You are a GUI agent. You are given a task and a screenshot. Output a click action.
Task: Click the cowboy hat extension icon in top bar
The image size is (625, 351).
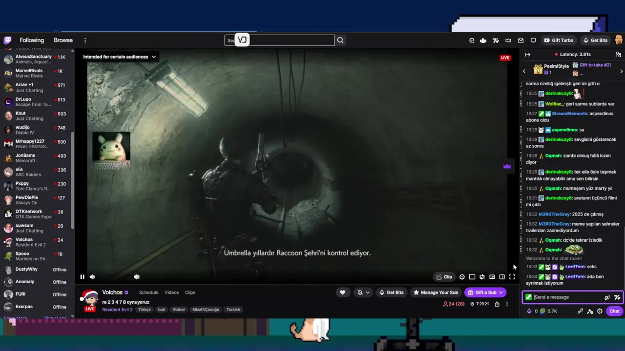coord(483,40)
